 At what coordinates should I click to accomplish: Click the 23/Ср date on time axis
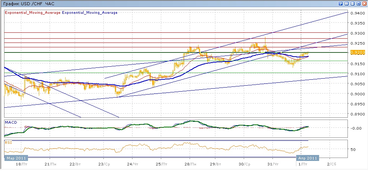point(103,164)
